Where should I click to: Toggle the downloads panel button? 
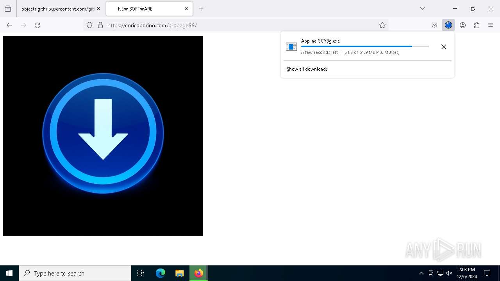point(448,25)
